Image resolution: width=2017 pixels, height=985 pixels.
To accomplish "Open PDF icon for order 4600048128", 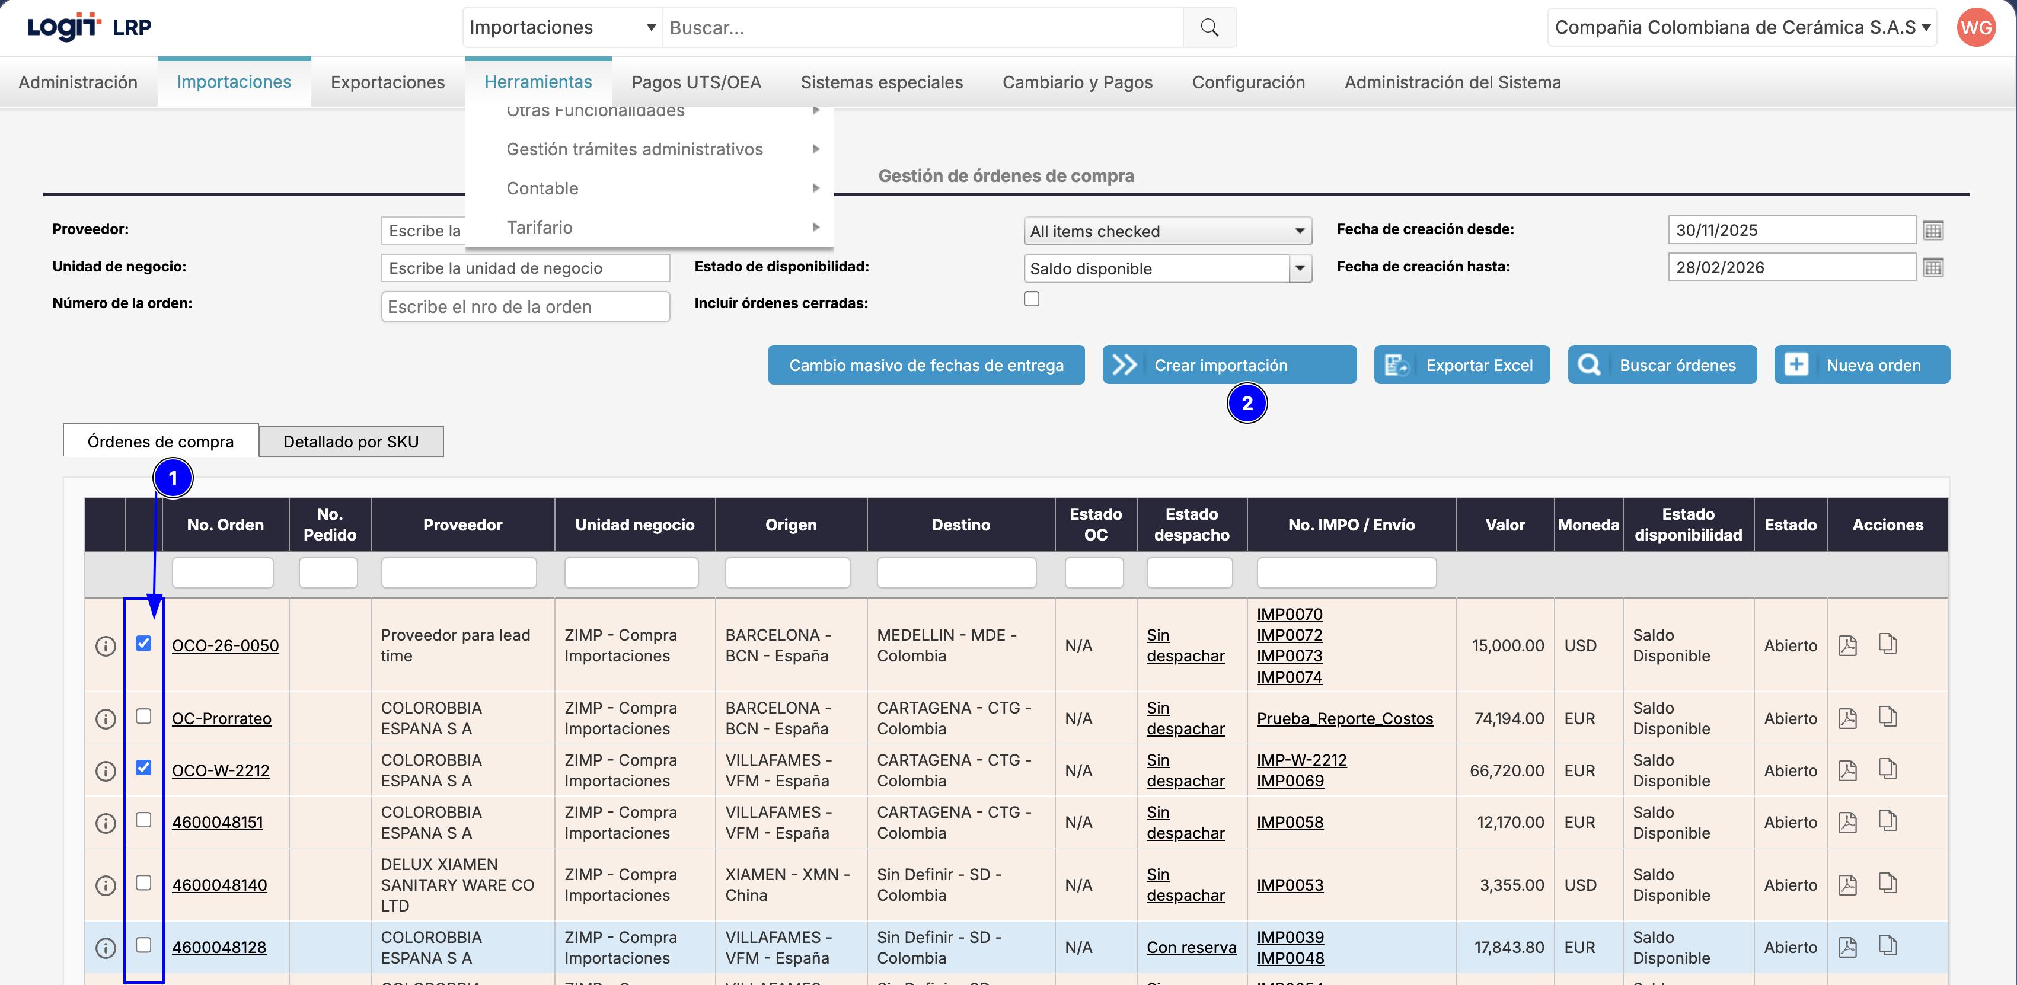I will (x=1847, y=946).
